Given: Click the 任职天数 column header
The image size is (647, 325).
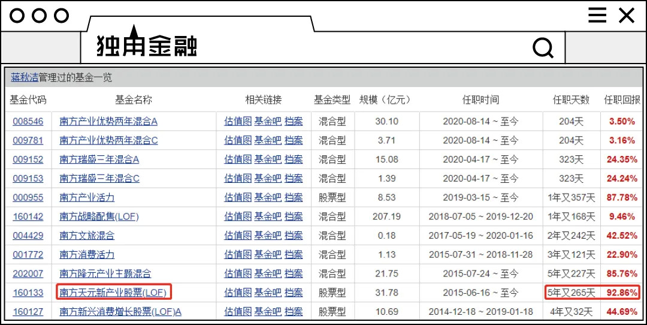Looking at the screenshot, I should [x=571, y=100].
